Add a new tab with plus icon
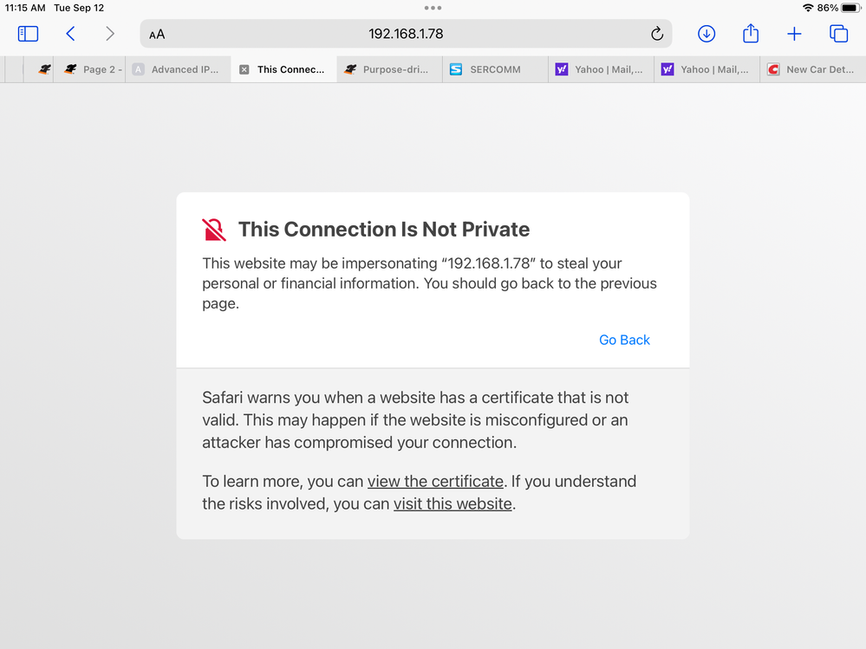 coord(794,34)
